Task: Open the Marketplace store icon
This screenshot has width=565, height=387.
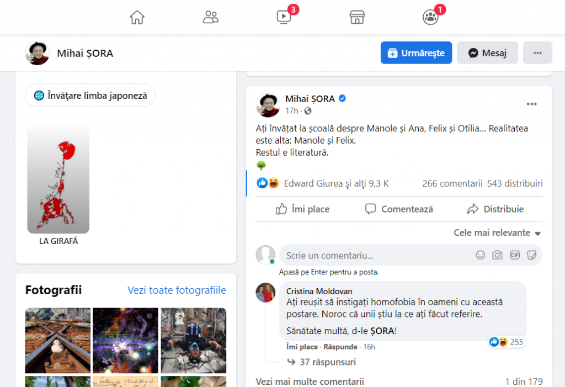Action: [357, 17]
